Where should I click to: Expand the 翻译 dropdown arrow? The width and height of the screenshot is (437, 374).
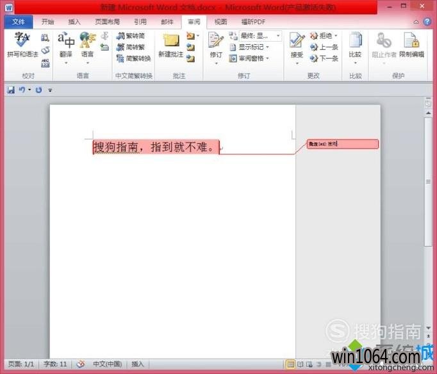(66, 63)
